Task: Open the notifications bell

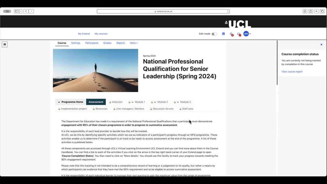Action: (231, 33)
